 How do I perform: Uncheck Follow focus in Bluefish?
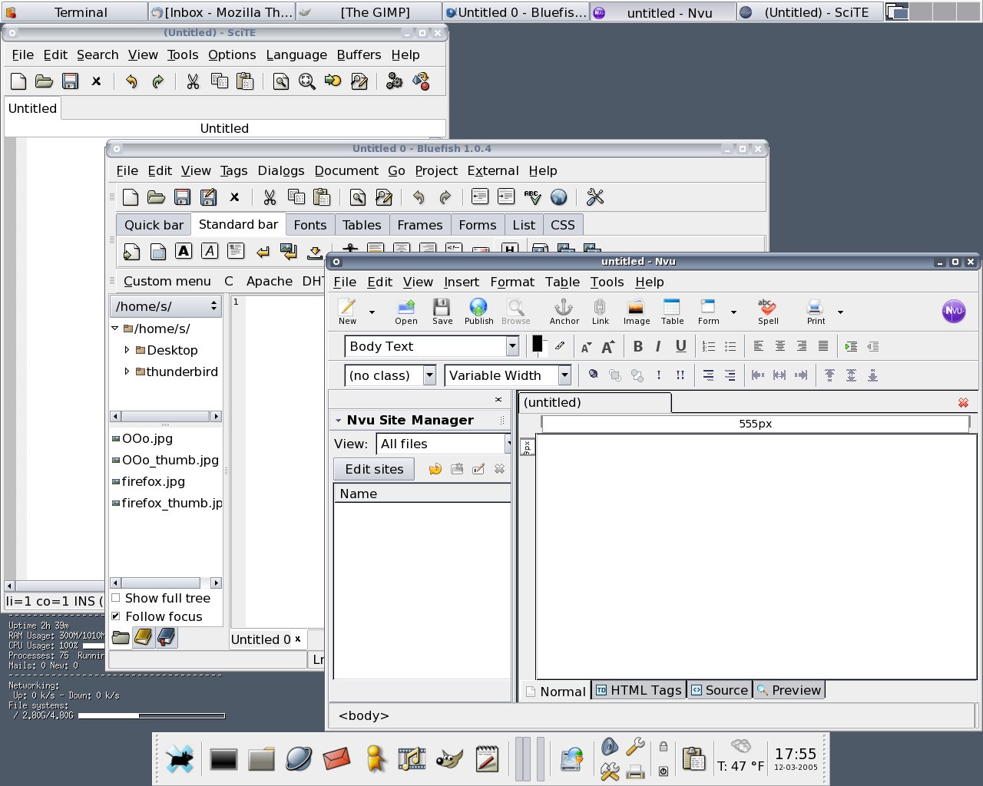click(x=116, y=616)
